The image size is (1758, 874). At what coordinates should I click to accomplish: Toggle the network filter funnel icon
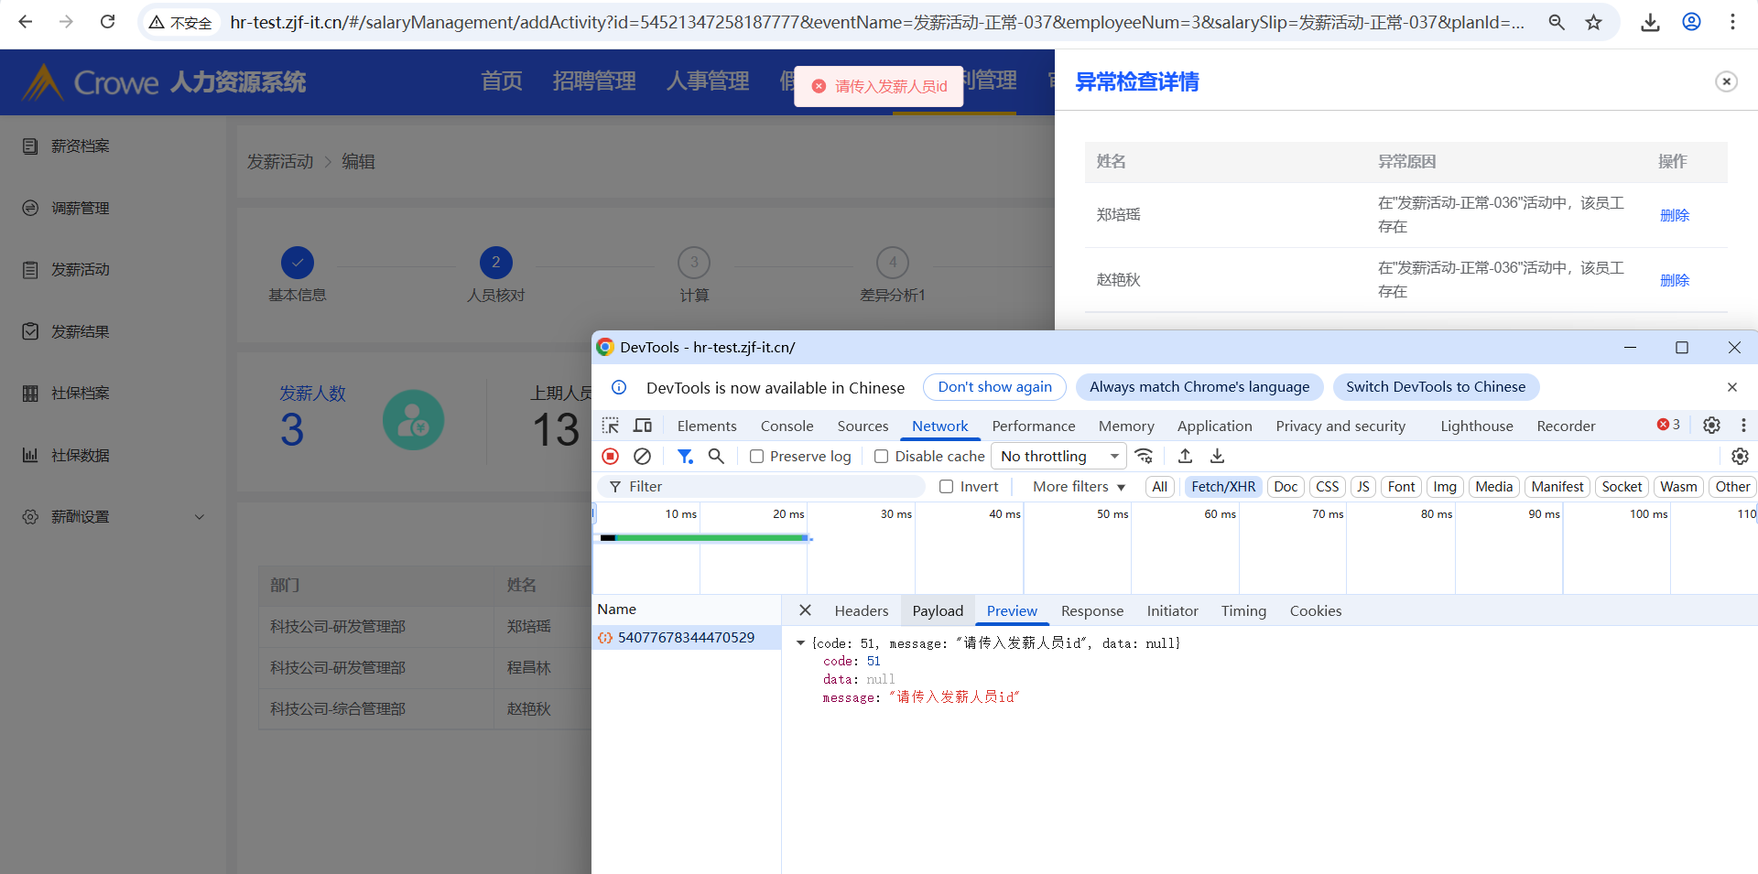click(684, 456)
